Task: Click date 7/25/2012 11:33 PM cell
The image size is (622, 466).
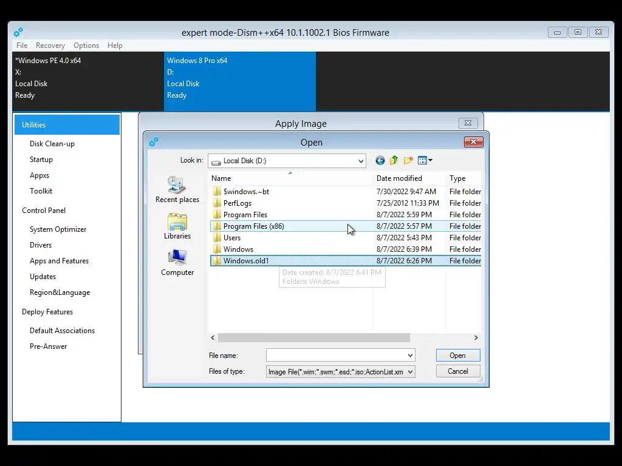Action: [408, 203]
